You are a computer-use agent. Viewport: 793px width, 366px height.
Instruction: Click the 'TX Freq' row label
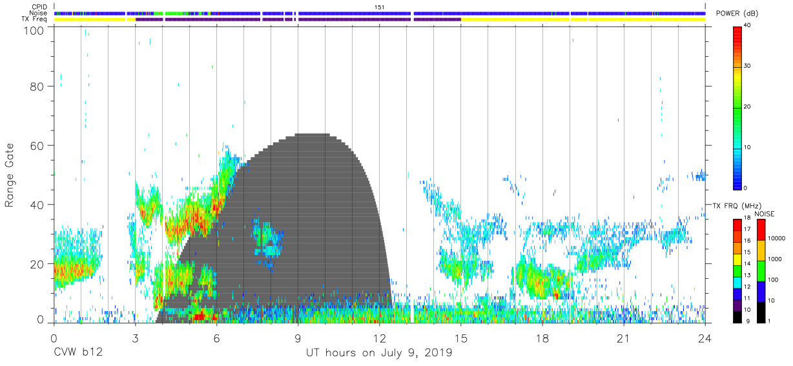pos(35,19)
